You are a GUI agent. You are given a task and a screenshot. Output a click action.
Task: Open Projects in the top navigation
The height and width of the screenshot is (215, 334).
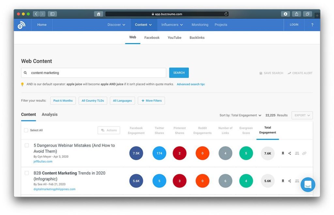(x=221, y=25)
